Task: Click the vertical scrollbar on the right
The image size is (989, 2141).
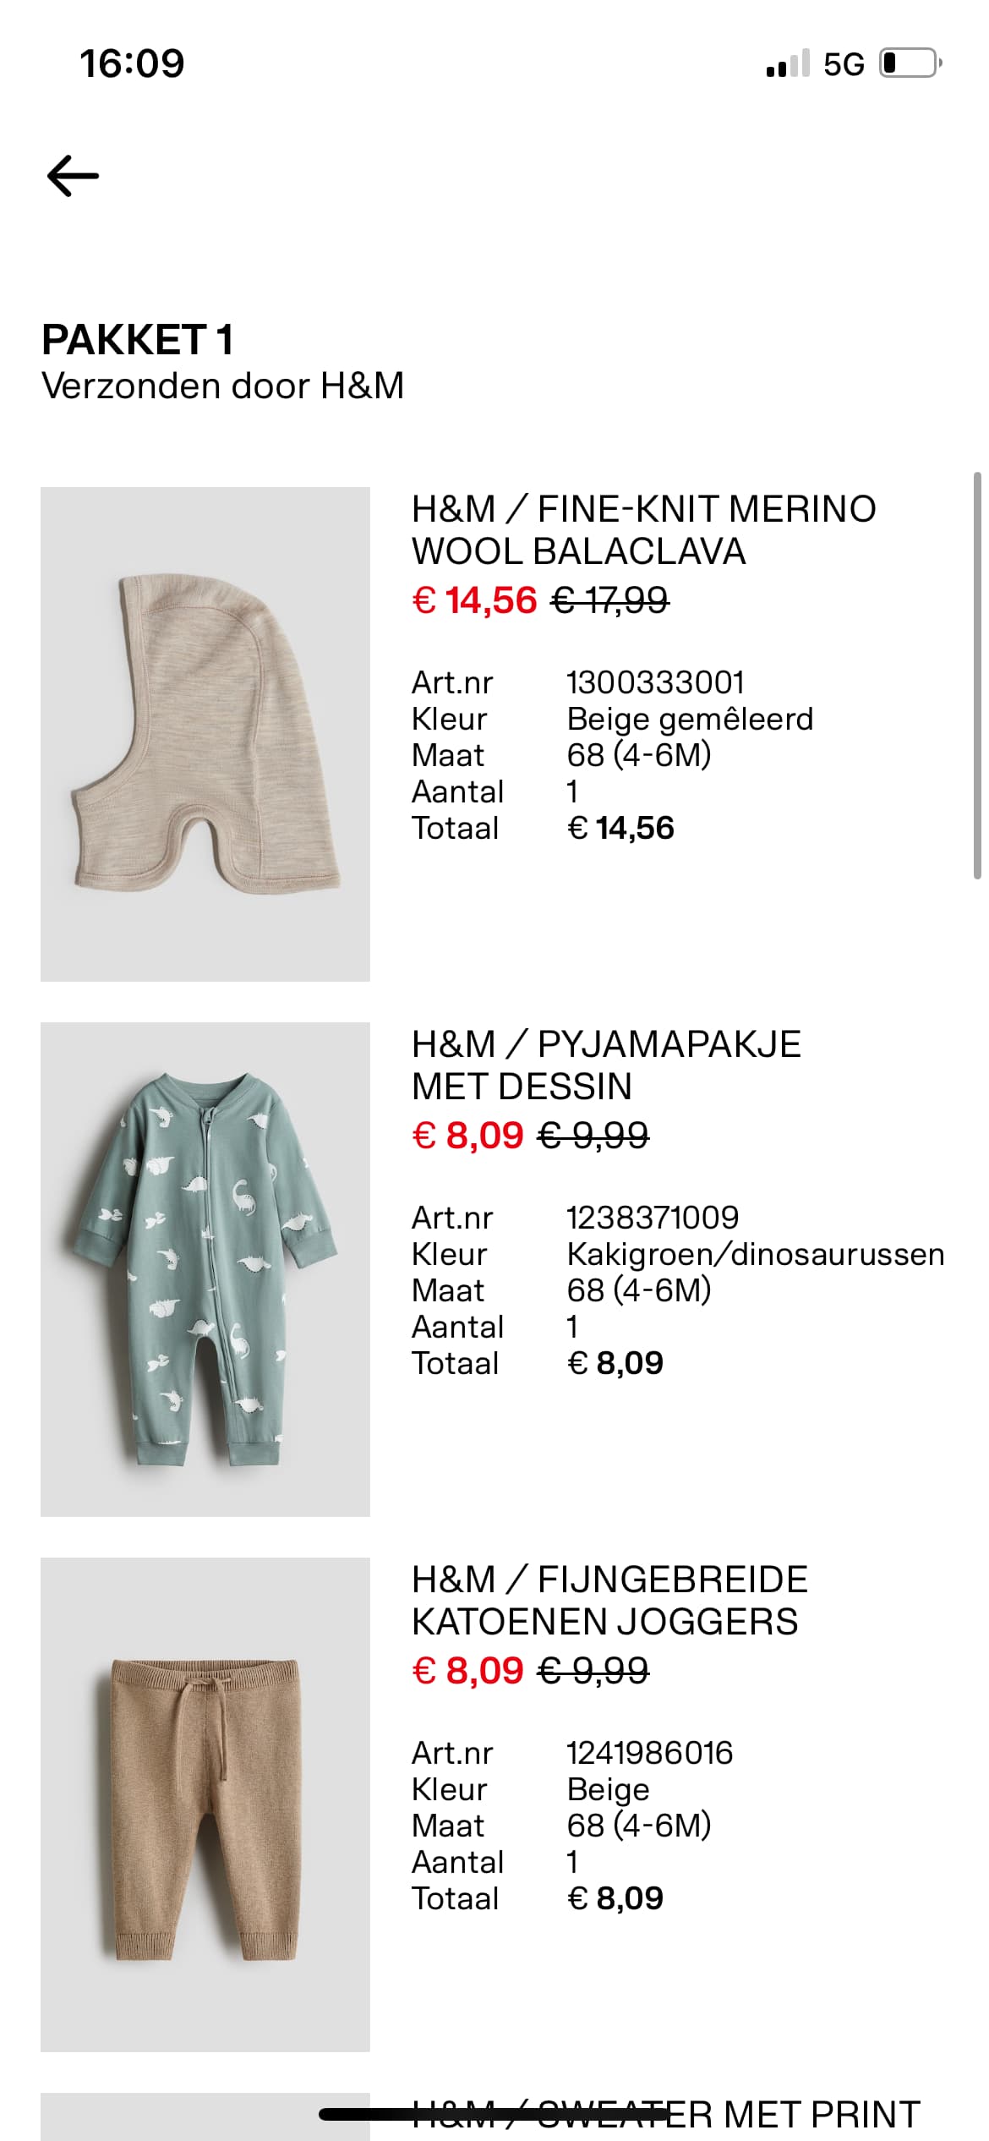Action: tap(977, 676)
